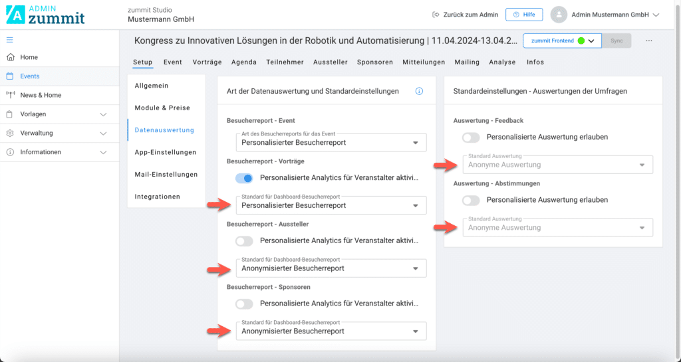Open the three-dots more options menu
This screenshot has height=362, width=681.
pos(649,41)
